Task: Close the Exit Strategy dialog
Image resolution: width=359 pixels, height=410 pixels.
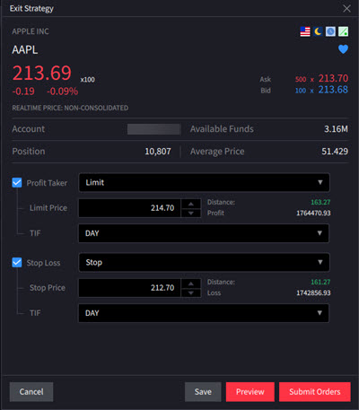Action: (x=346, y=8)
